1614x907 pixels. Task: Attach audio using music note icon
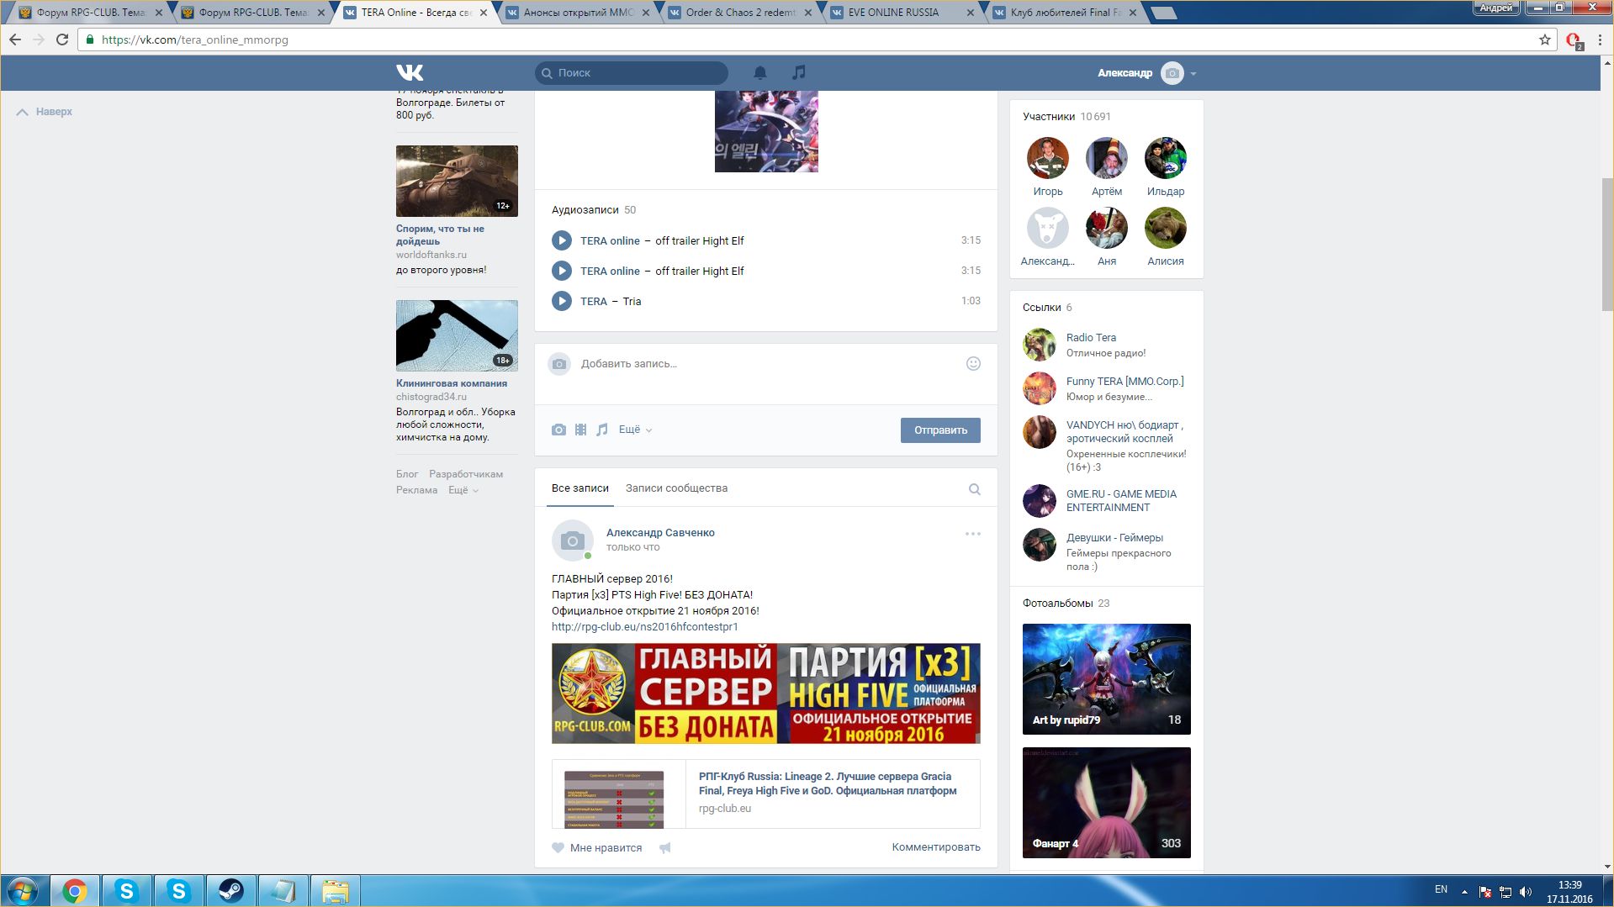click(x=602, y=430)
